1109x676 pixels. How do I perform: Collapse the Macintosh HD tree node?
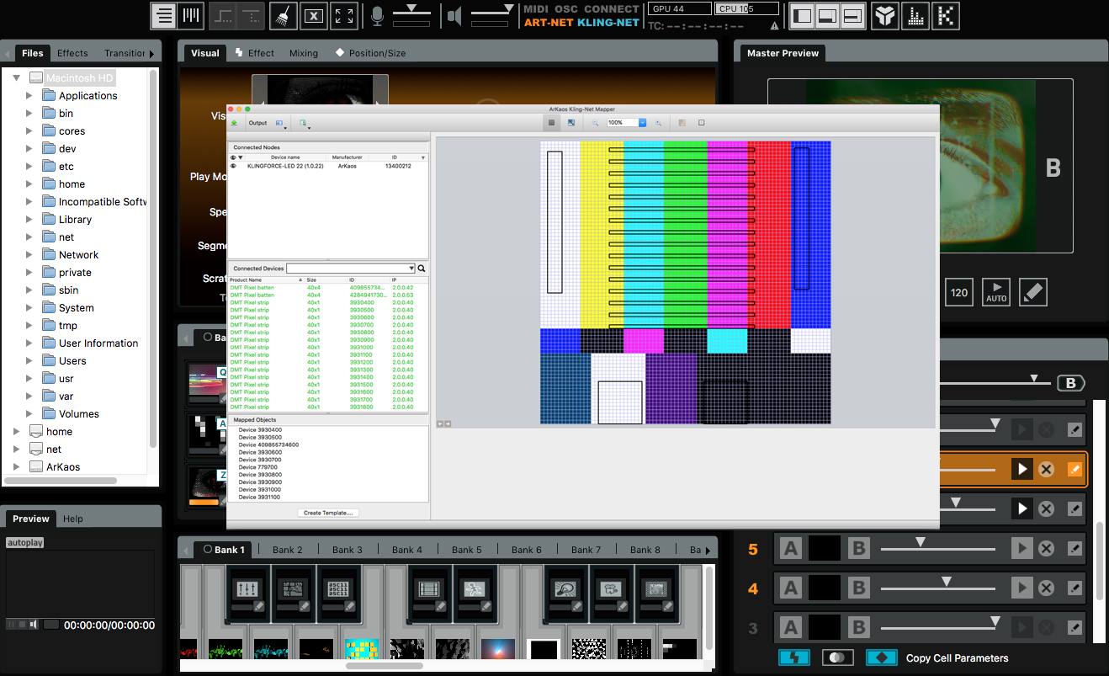(17, 77)
